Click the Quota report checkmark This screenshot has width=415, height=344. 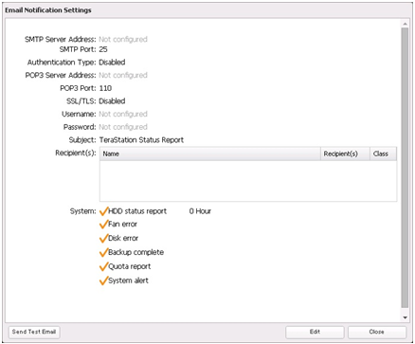click(103, 266)
